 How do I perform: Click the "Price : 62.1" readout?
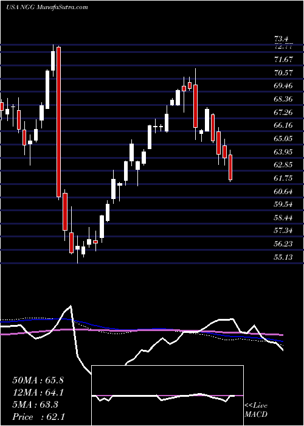coord(38,417)
